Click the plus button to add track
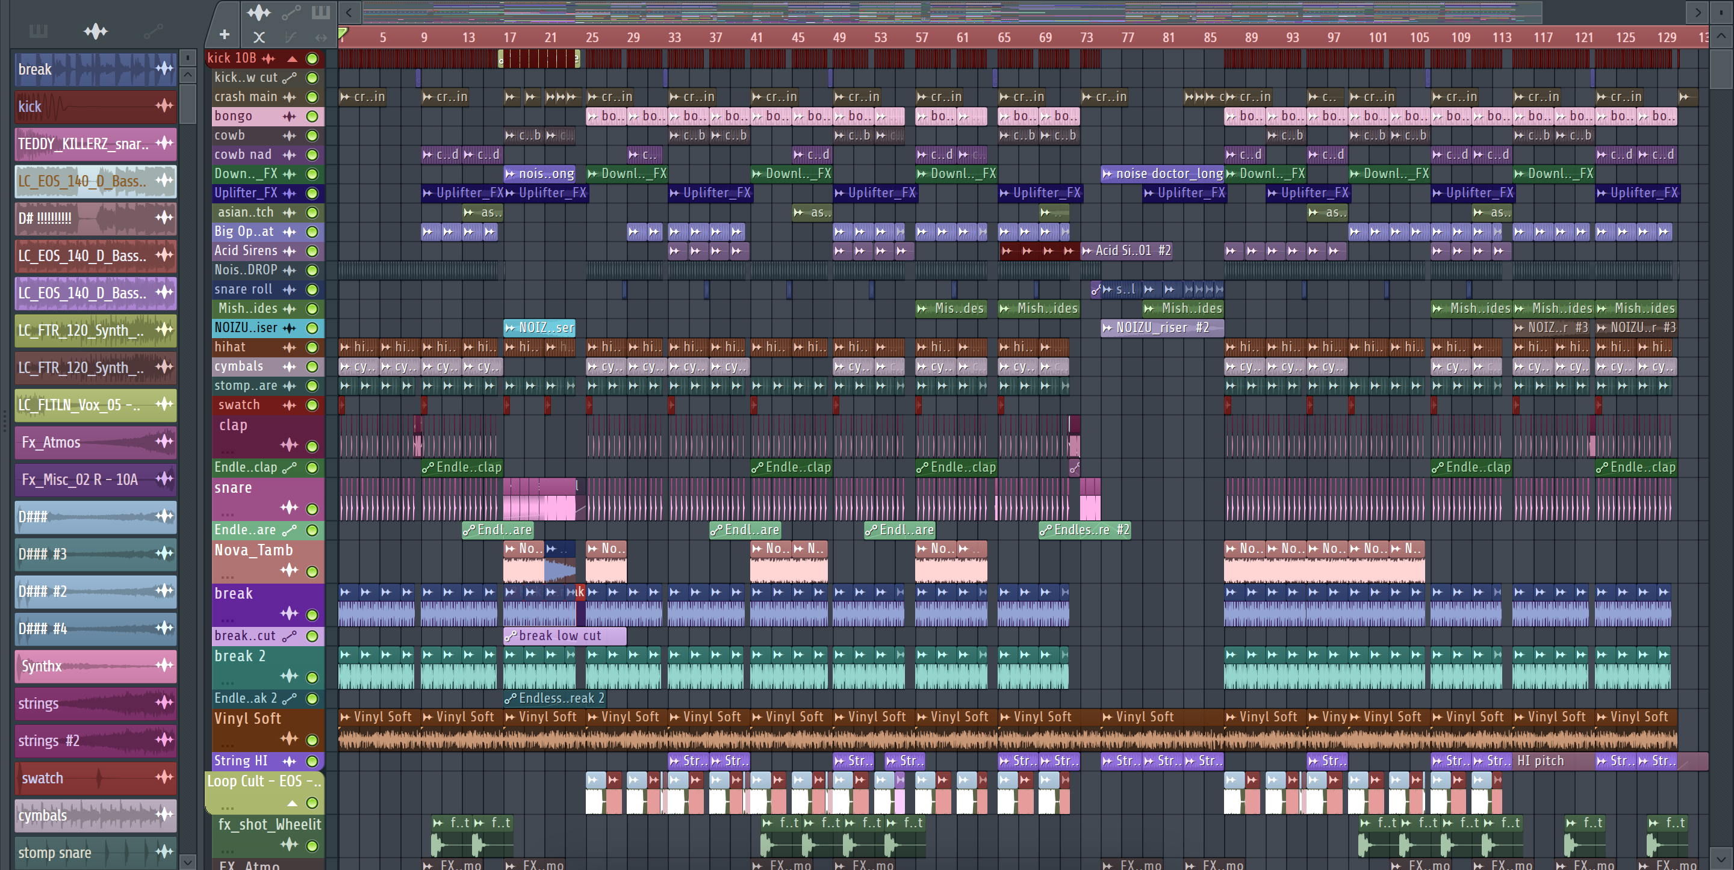The width and height of the screenshot is (1734, 870). tap(224, 34)
